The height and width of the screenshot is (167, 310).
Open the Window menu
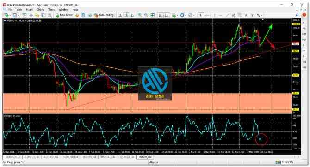pyautogui.click(x=63, y=10)
